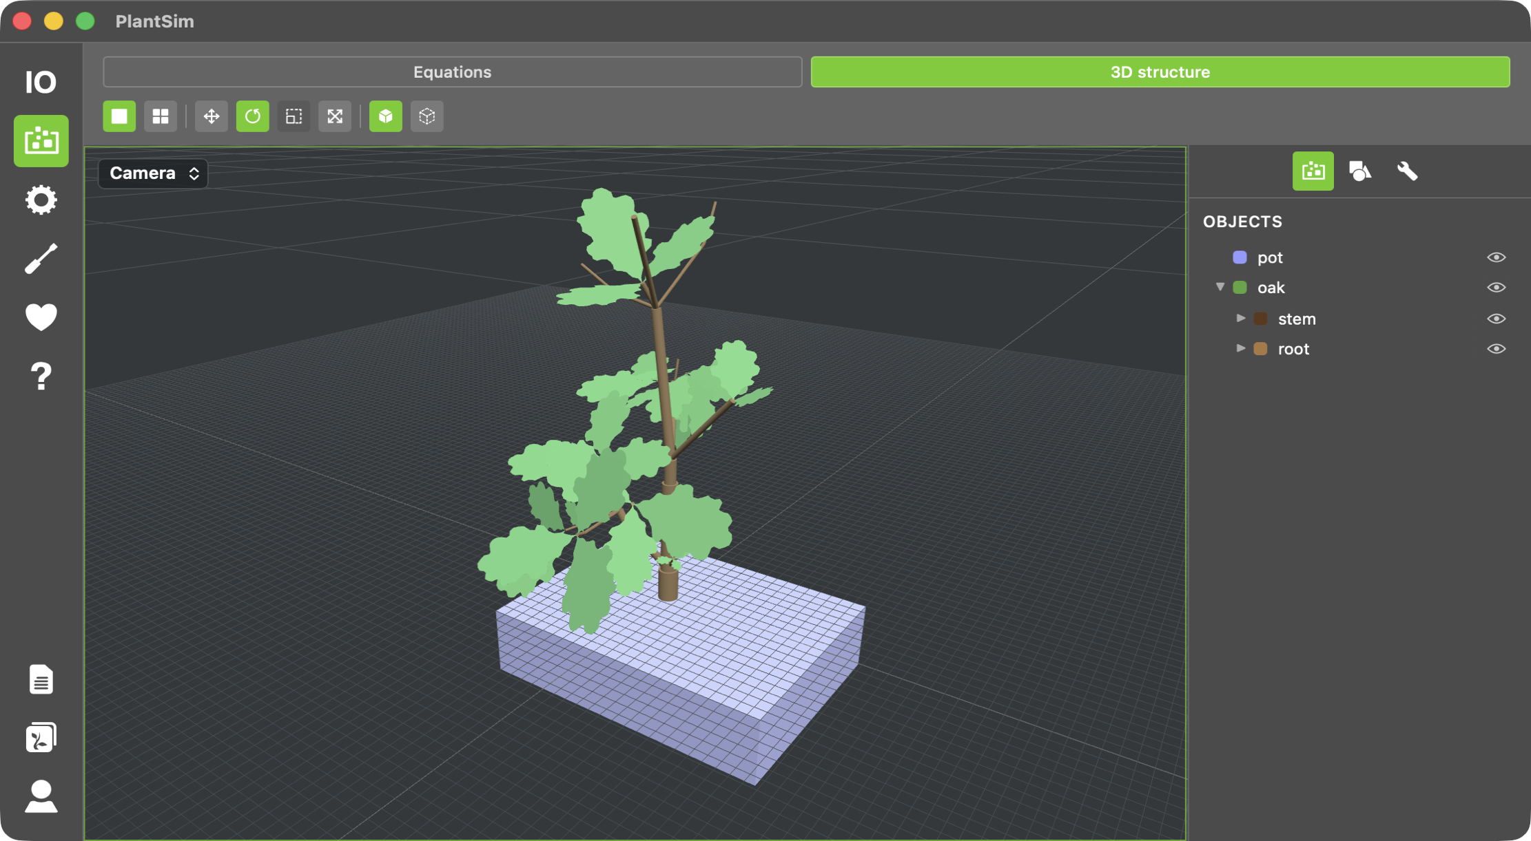Hide the stem object

1496,319
